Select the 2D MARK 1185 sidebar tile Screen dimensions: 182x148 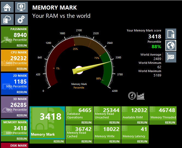tap(14, 81)
